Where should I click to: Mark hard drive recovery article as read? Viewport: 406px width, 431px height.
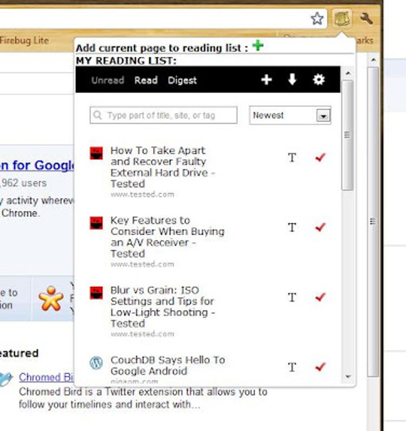[x=320, y=158]
